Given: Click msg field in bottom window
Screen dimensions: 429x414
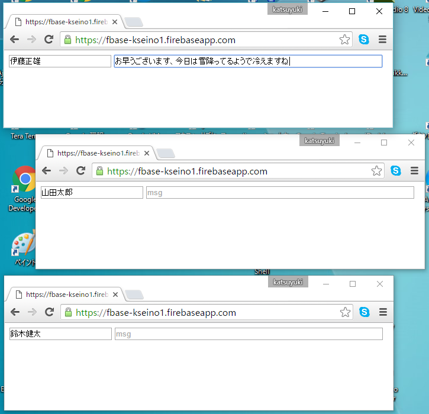Looking at the screenshot, I should pyautogui.click(x=249, y=334).
